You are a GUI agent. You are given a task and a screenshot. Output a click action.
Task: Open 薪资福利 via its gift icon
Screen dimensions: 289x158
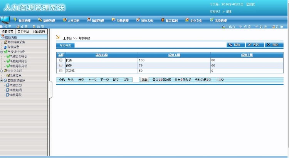pyautogui.click(x=163, y=20)
